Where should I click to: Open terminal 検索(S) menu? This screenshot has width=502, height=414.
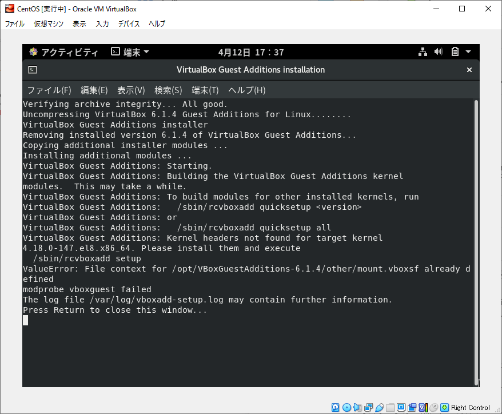(x=168, y=90)
